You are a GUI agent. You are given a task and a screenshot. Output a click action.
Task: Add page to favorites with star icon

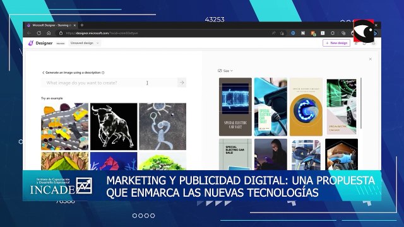click(x=282, y=33)
